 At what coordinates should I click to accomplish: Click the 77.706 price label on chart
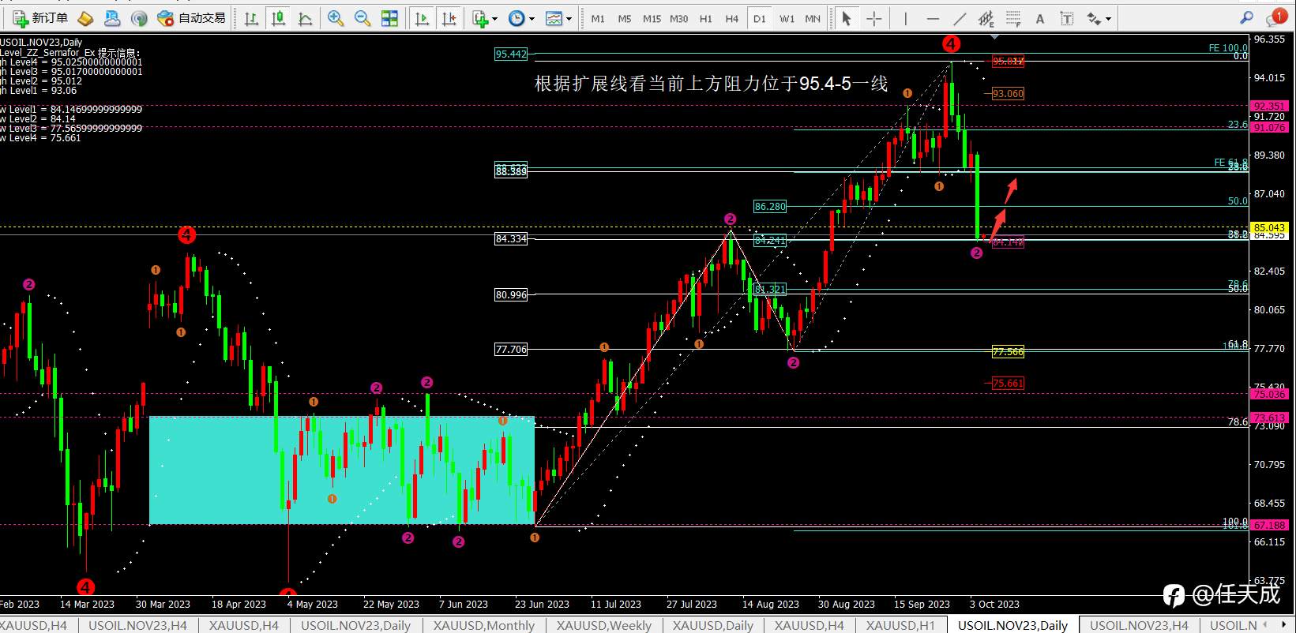511,349
